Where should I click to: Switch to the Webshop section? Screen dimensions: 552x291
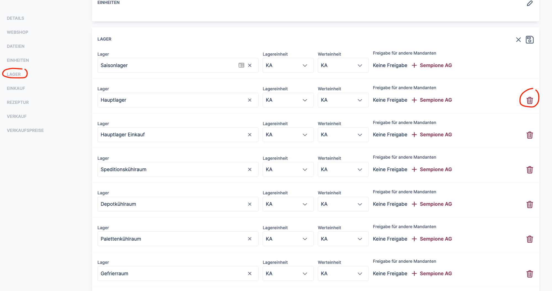tap(17, 32)
